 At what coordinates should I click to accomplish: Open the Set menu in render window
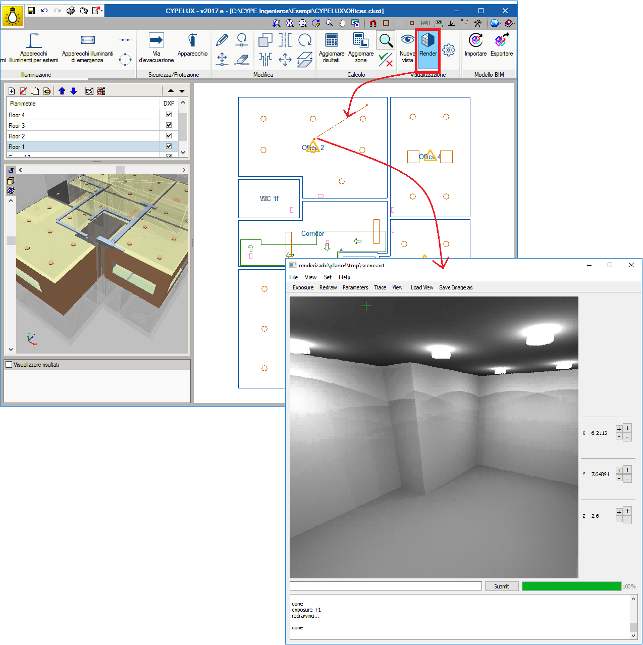click(328, 277)
